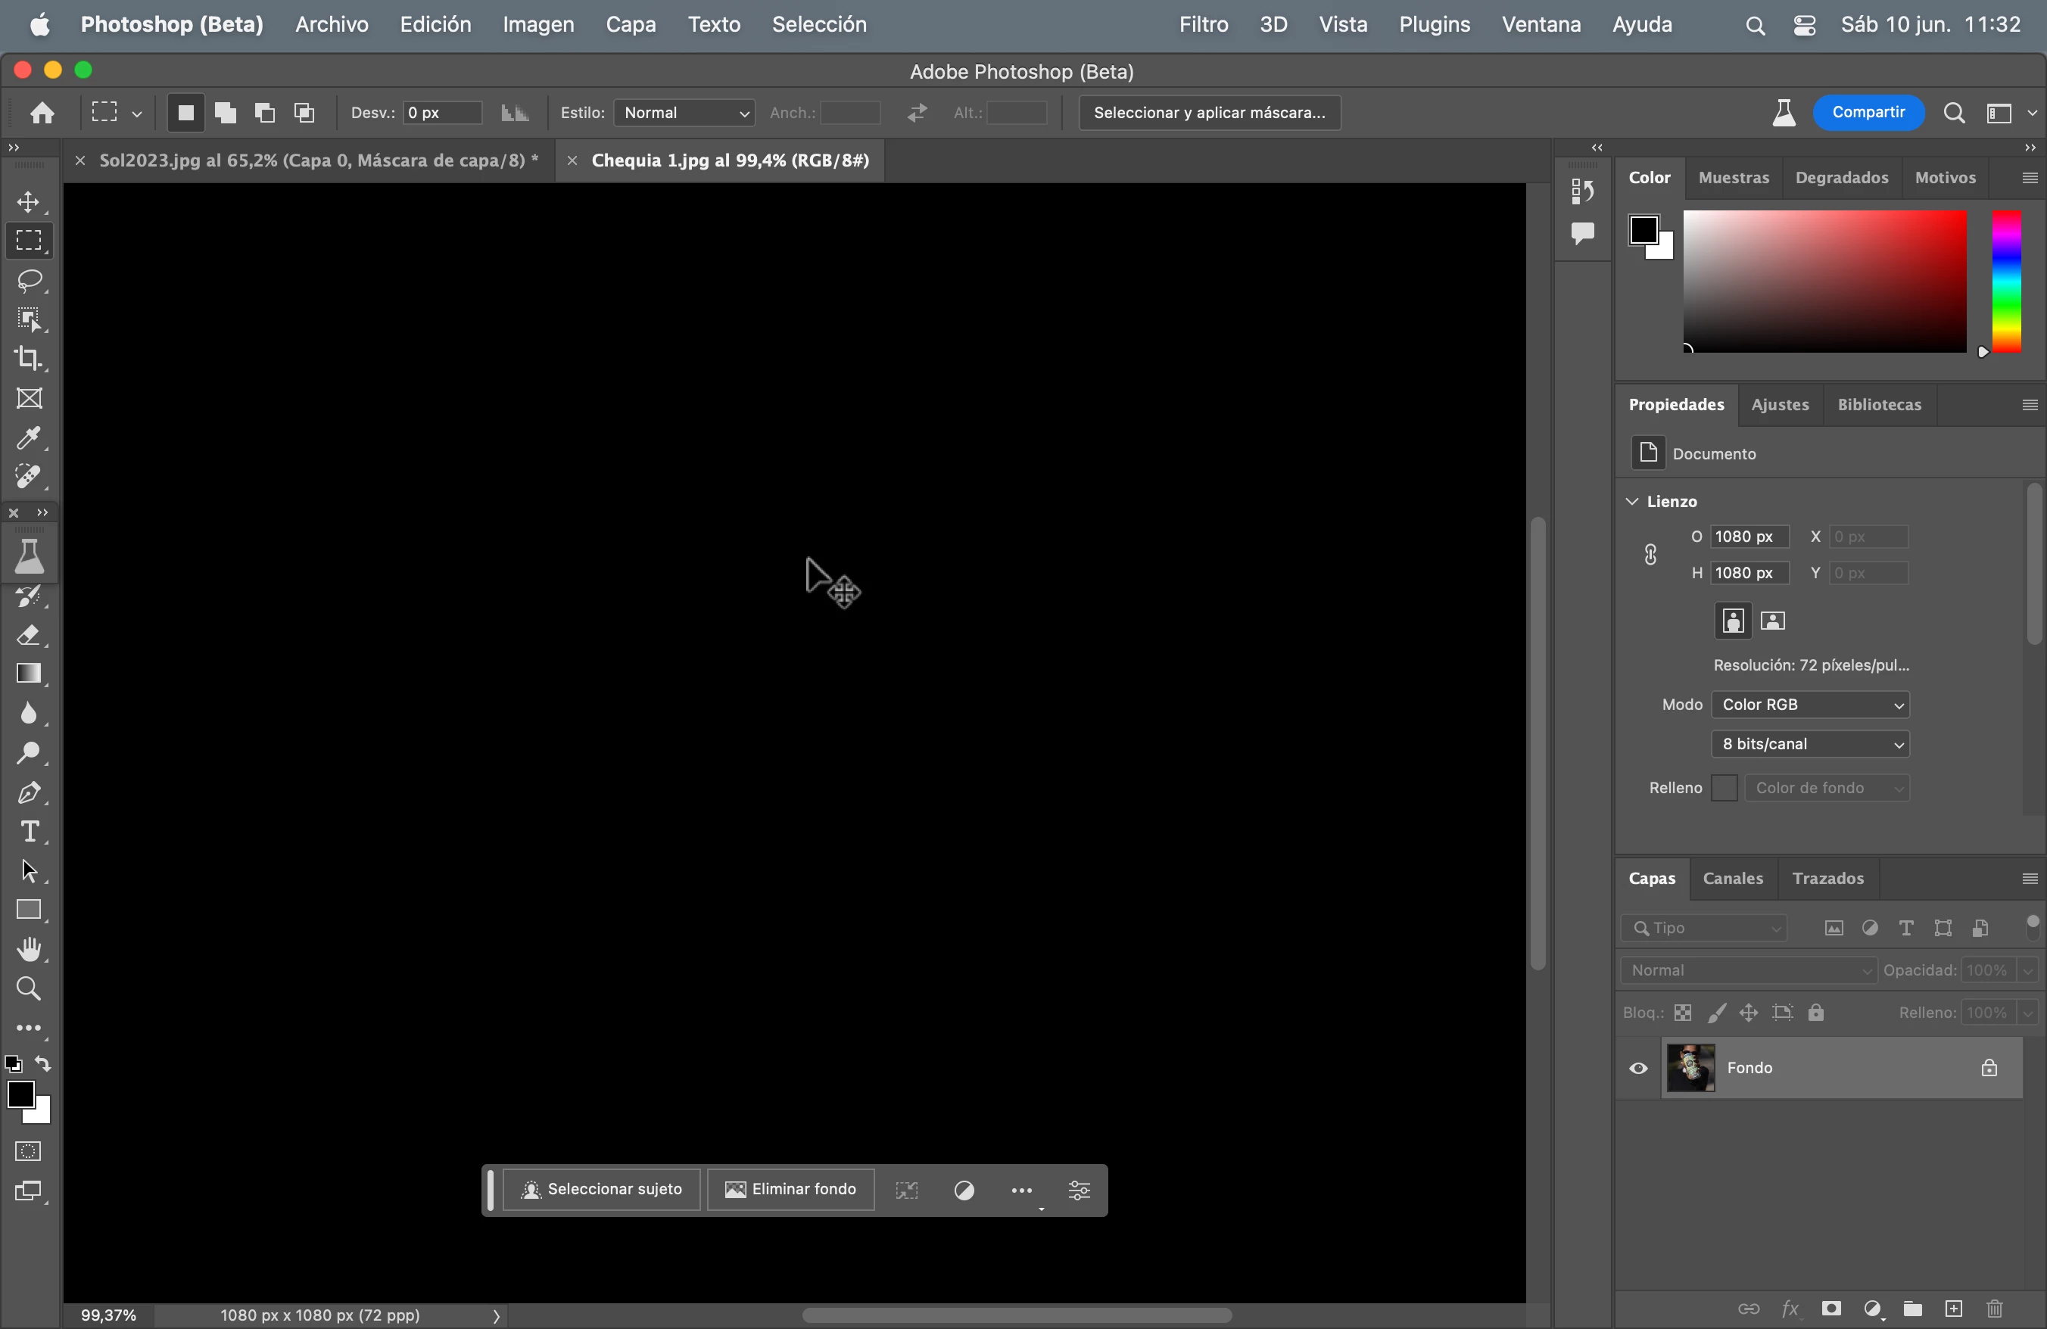Activate the Horizontal Type tool
The width and height of the screenshot is (2047, 1329).
pos(30,831)
